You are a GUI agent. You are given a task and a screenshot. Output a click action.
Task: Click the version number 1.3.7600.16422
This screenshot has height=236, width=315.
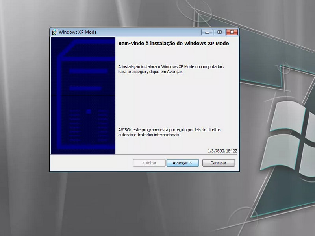click(x=222, y=151)
